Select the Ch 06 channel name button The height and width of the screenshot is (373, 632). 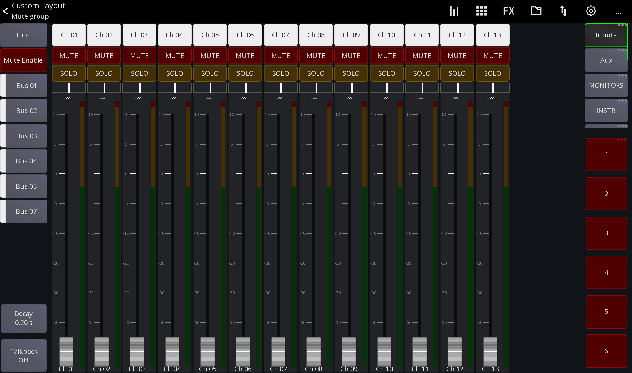click(x=245, y=35)
